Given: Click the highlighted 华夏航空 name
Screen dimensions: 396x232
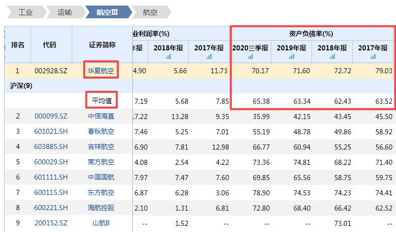Looking at the screenshot, I should point(101,71).
